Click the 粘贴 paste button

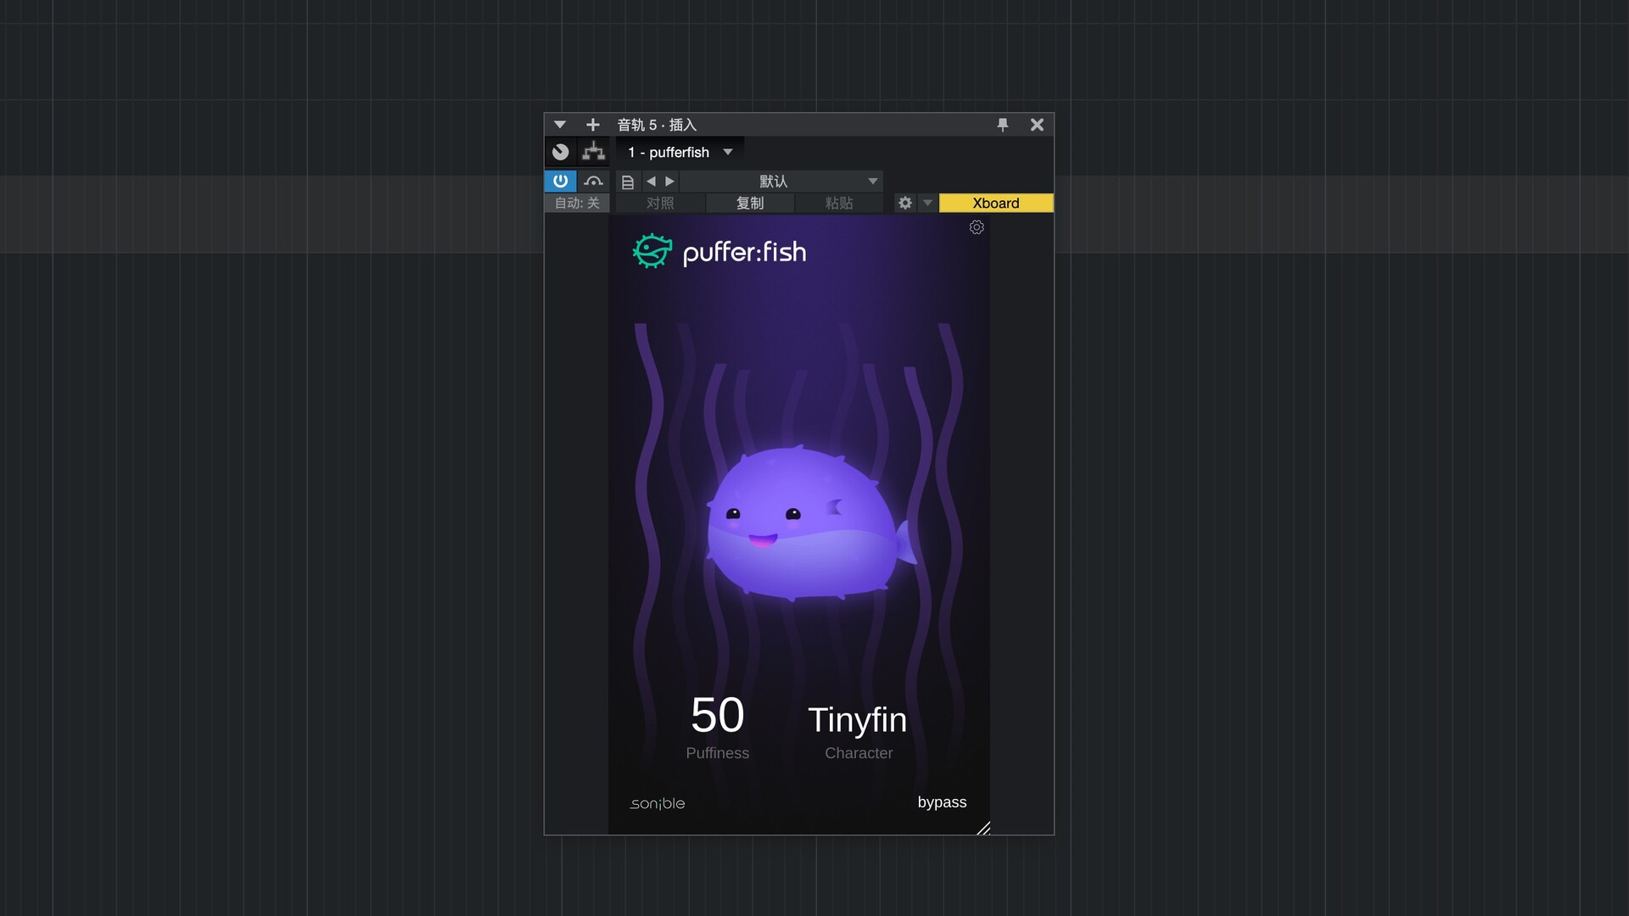coord(838,203)
